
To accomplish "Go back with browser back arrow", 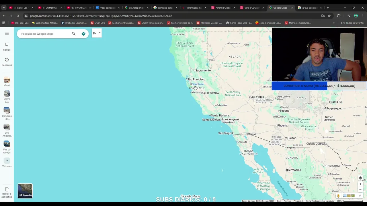I will click(4, 16).
